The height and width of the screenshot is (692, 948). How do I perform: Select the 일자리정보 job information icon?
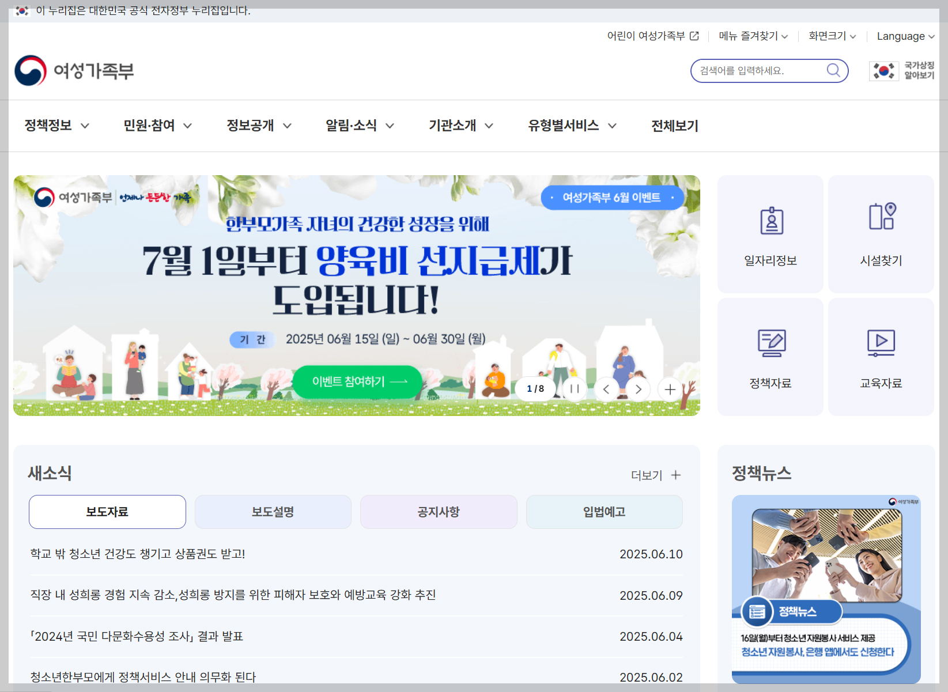pyautogui.click(x=771, y=221)
